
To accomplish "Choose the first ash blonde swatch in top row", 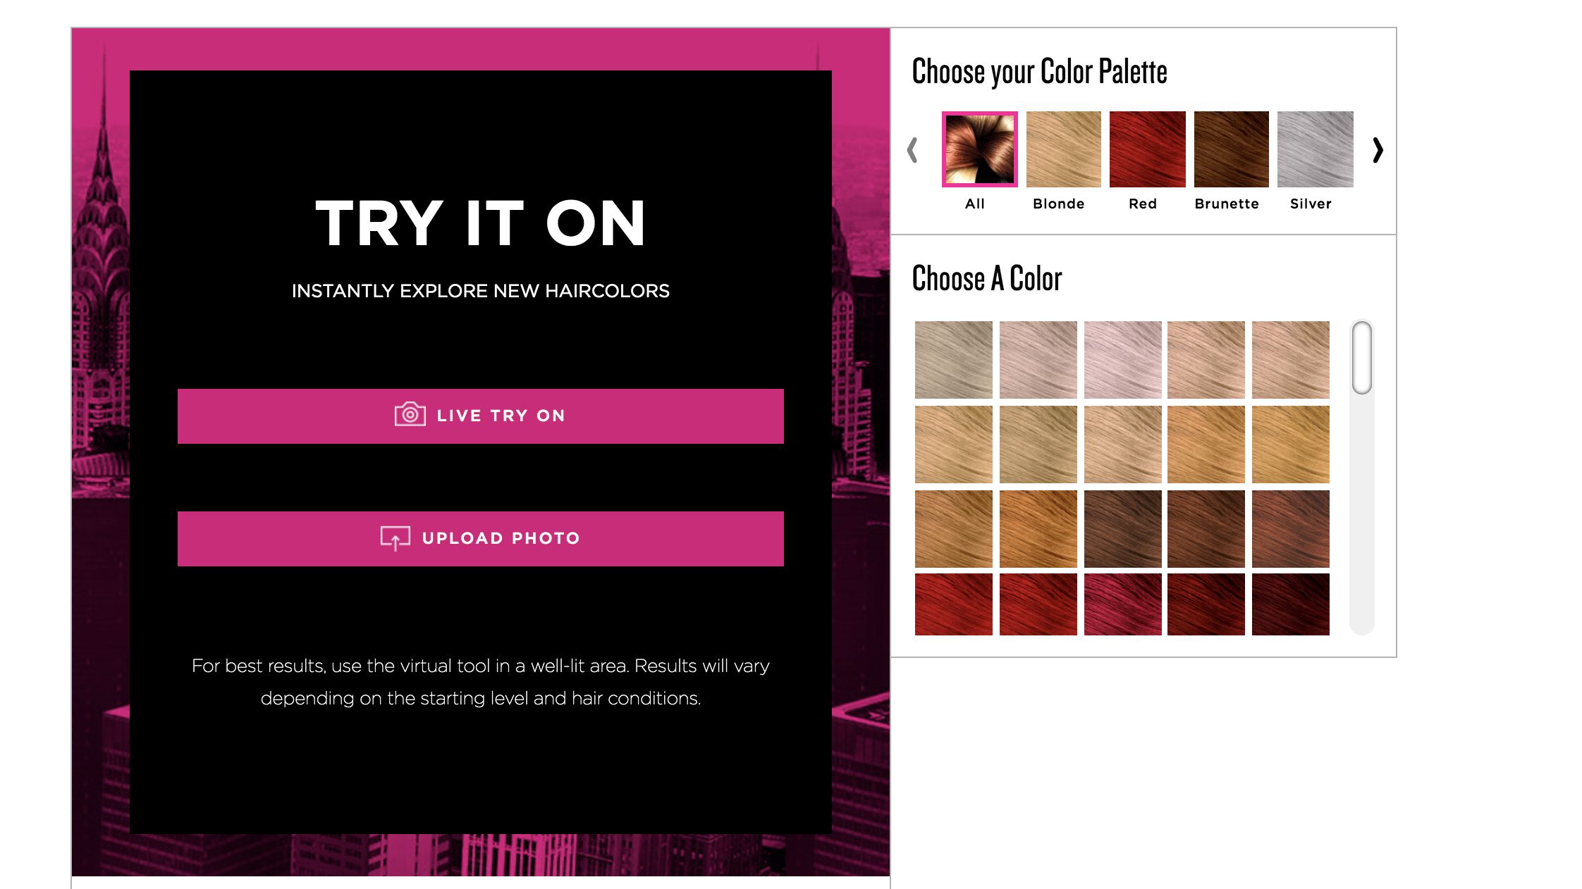I will point(954,360).
